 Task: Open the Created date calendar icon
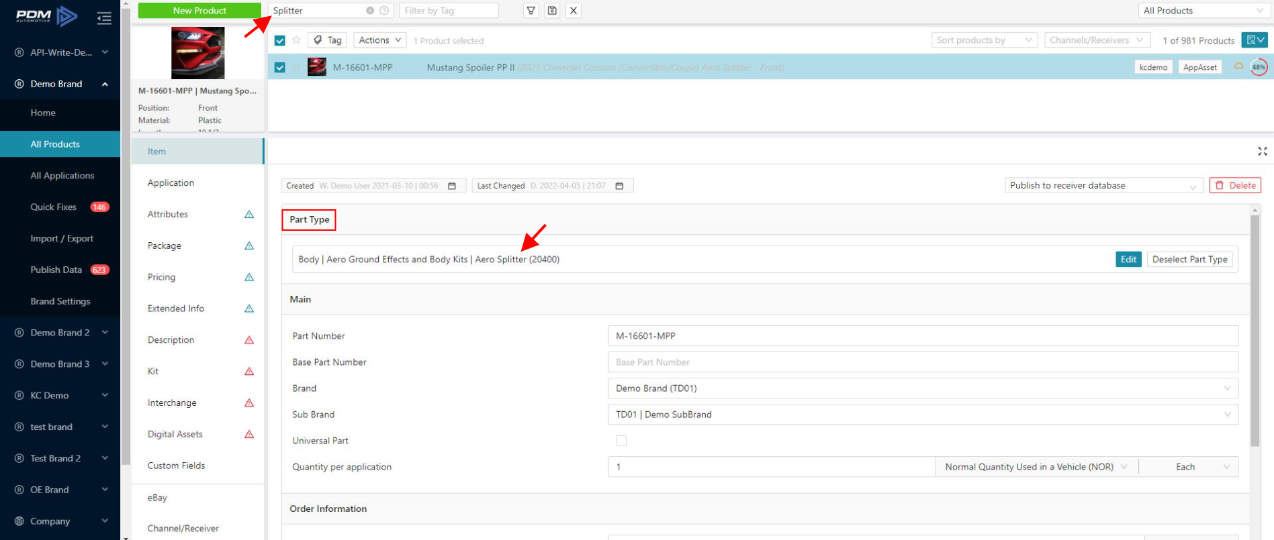click(452, 186)
